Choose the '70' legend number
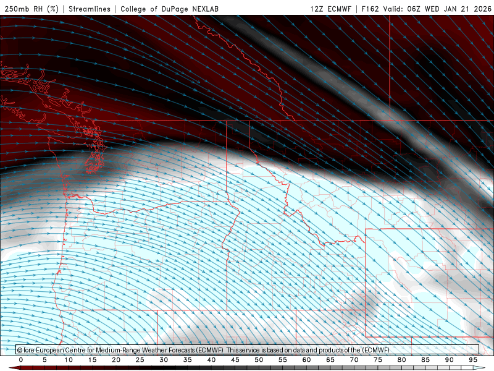 354,360
